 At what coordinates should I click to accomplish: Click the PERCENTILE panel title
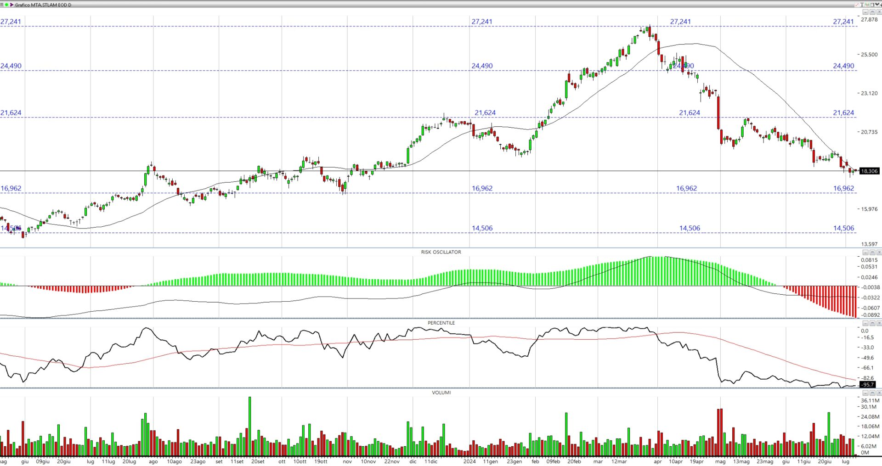click(441, 323)
